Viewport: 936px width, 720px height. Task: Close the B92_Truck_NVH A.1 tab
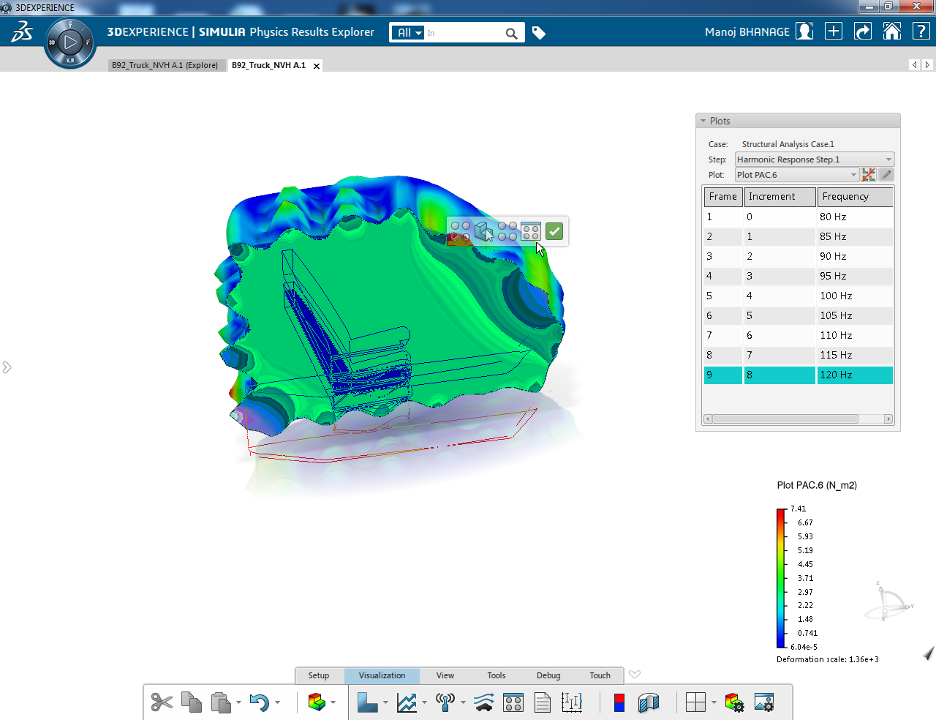coord(317,66)
